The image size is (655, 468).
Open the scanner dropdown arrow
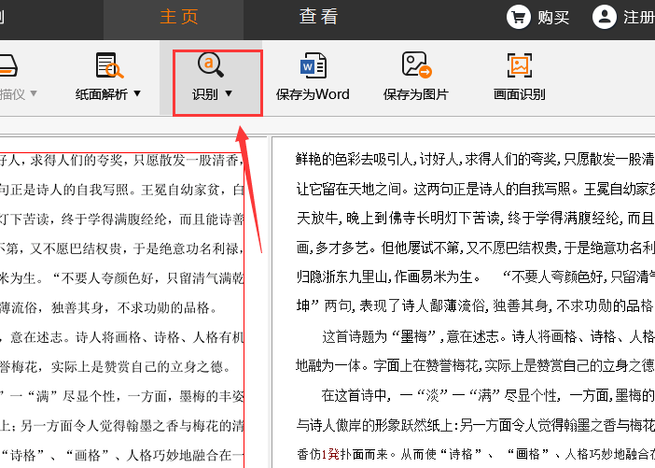(x=34, y=93)
